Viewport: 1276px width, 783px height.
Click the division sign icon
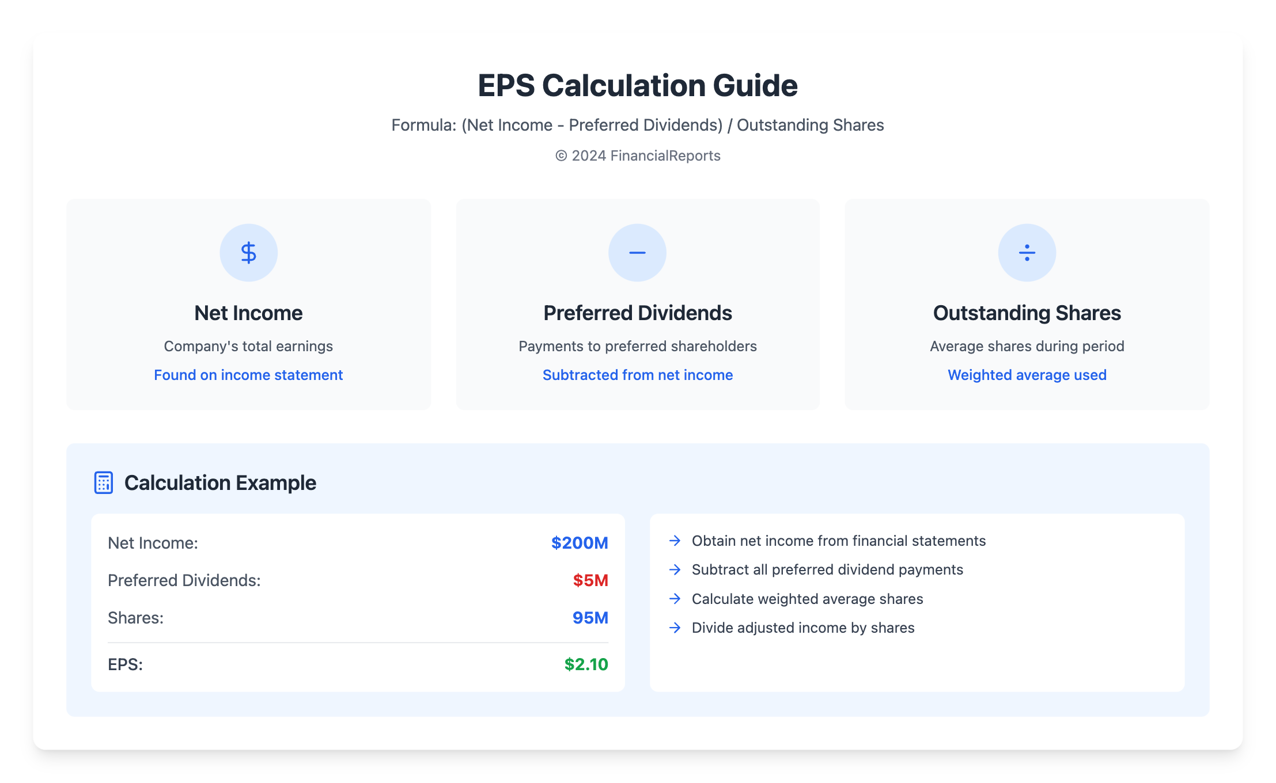1027,253
